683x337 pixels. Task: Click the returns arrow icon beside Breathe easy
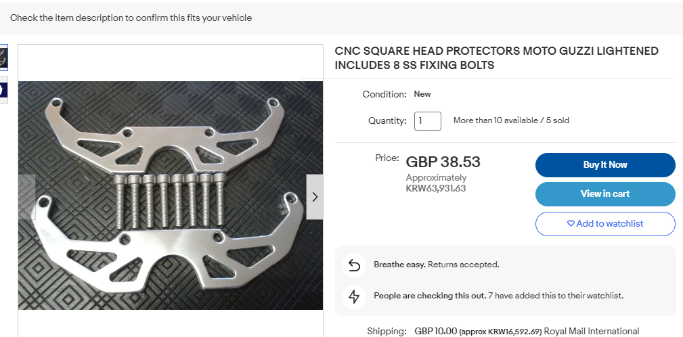[354, 265]
